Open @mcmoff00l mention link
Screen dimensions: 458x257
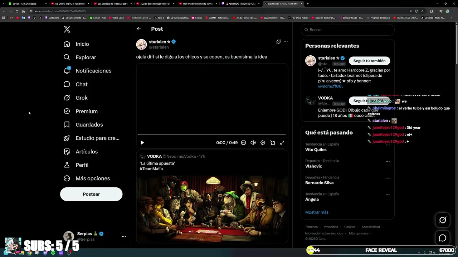click(x=330, y=86)
